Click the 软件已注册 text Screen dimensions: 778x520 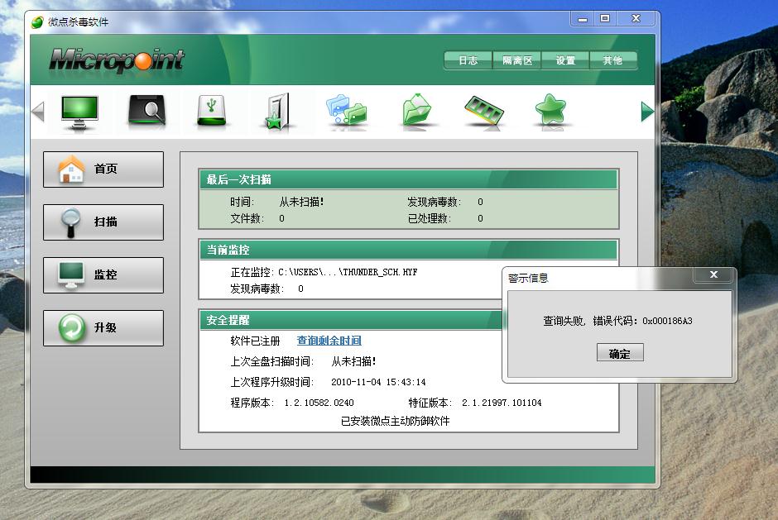(255, 341)
